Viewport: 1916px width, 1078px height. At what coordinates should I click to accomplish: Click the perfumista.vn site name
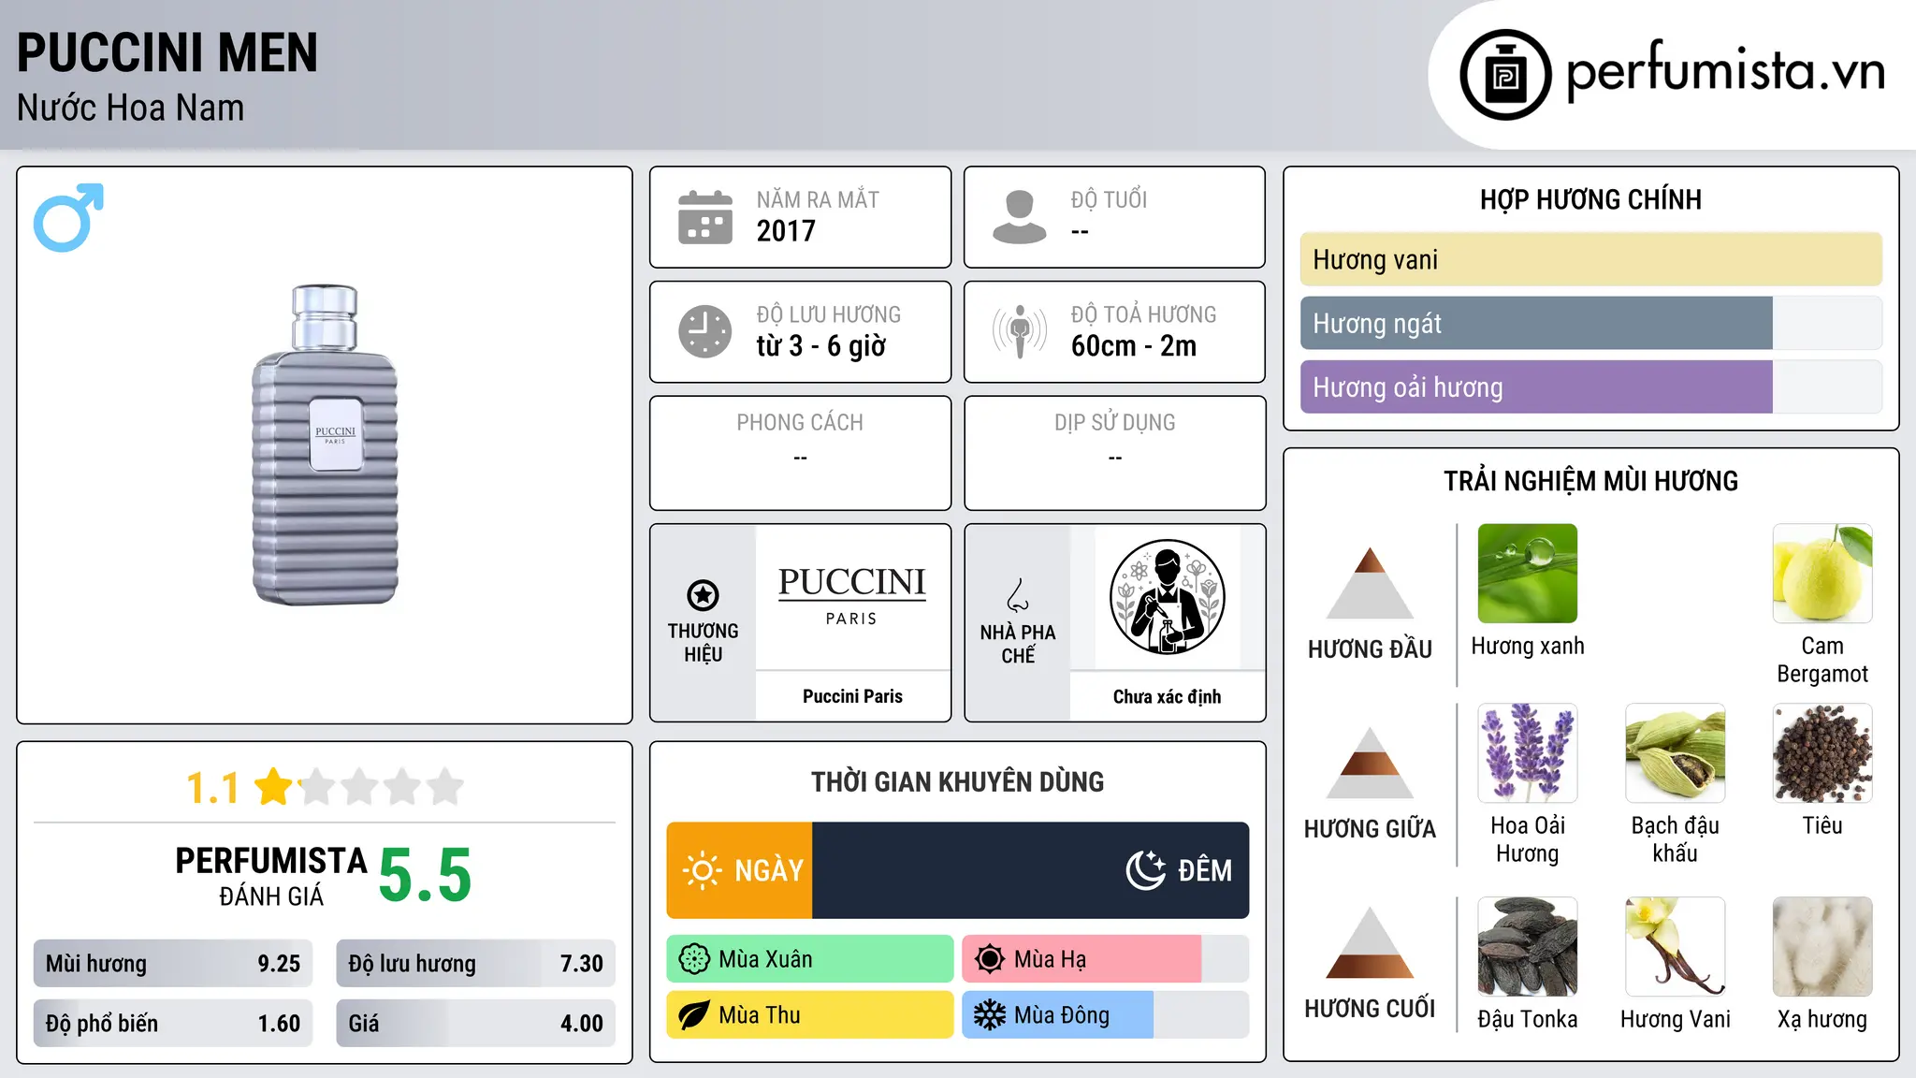click(1726, 71)
